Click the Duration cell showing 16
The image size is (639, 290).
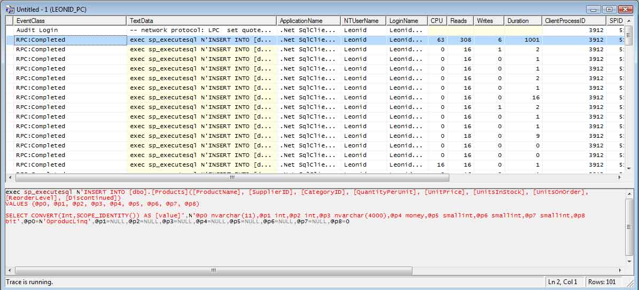coord(523,98)
